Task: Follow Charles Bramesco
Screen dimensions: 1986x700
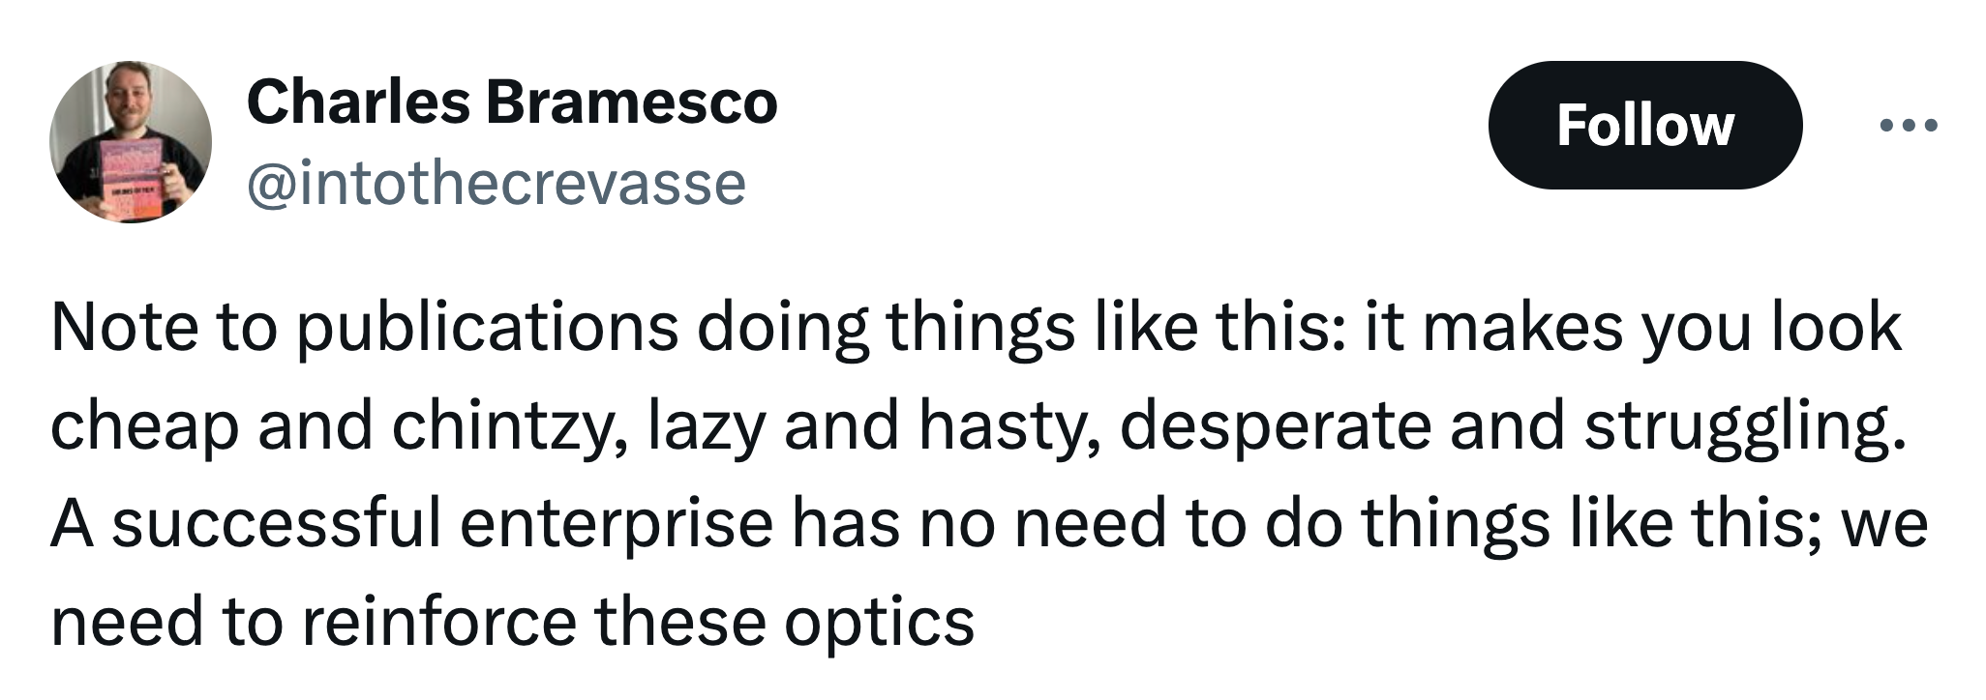Action: tap(1644, 125)
